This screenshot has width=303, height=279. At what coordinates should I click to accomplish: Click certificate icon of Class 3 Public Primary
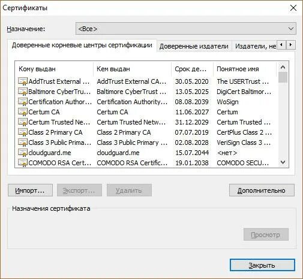point(23,142)
